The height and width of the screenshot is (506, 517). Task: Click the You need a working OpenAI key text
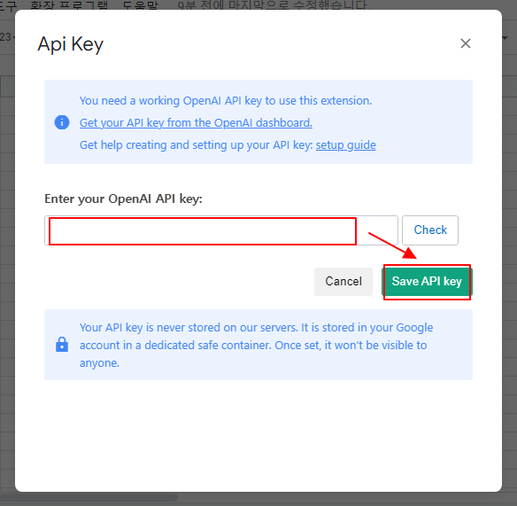(x=226, y=101)
